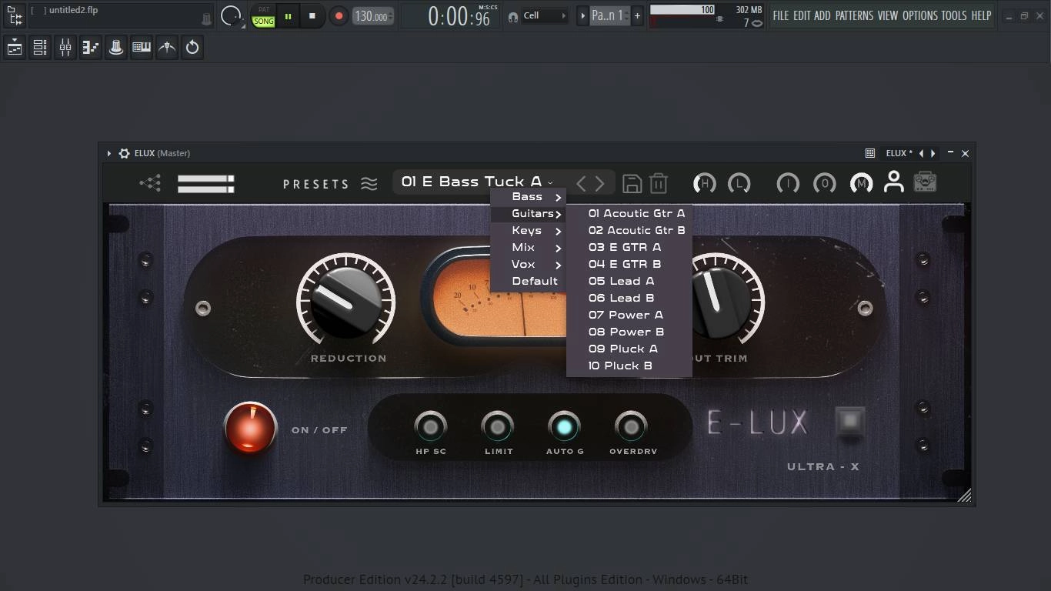Screen dimensions: 1051x591
Task: Click the I circle icon
Action: coord(788,183)
